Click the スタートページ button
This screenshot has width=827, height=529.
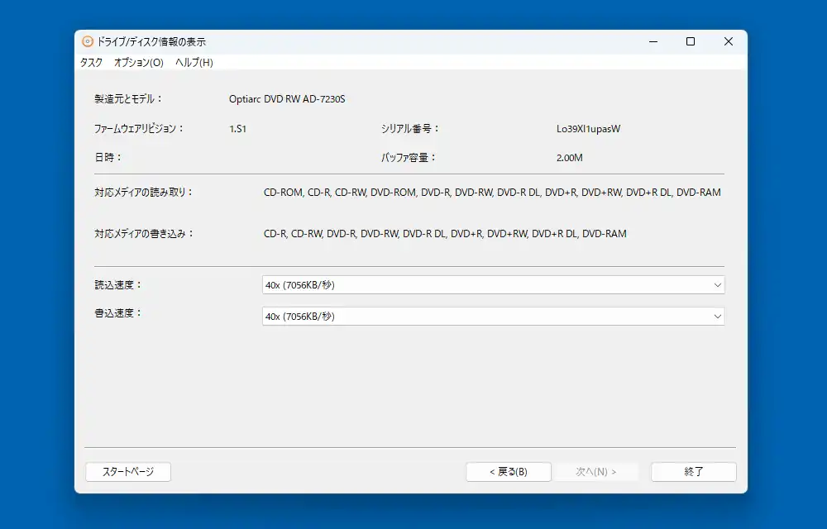coord(128,472)
